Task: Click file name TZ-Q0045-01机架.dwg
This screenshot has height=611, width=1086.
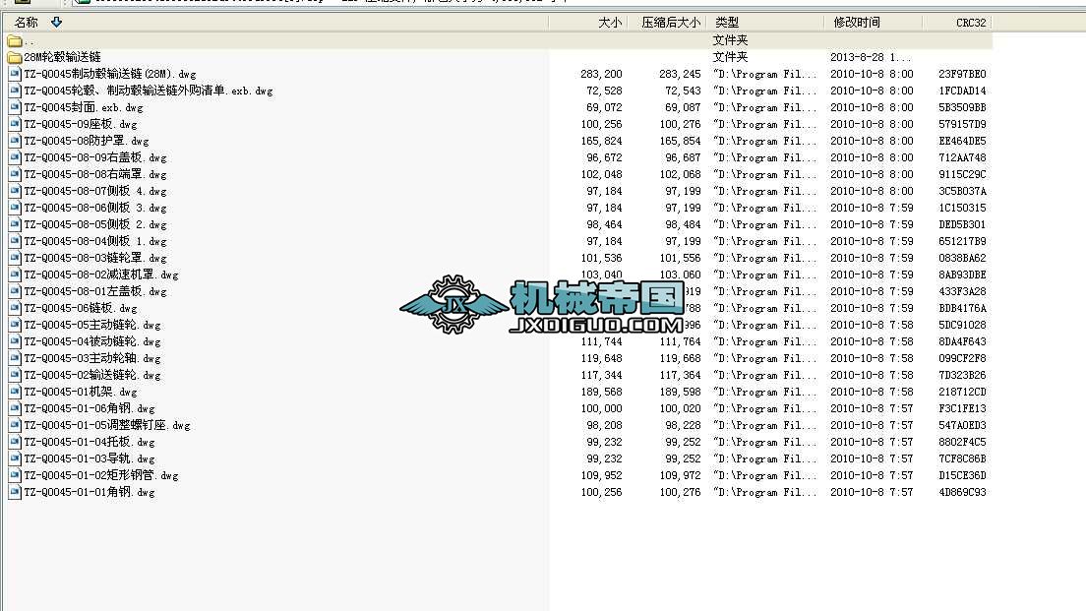Action: pos(81,392)
